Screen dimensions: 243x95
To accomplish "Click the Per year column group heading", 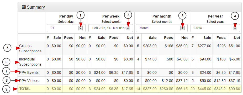I will [x=215, y=16].
